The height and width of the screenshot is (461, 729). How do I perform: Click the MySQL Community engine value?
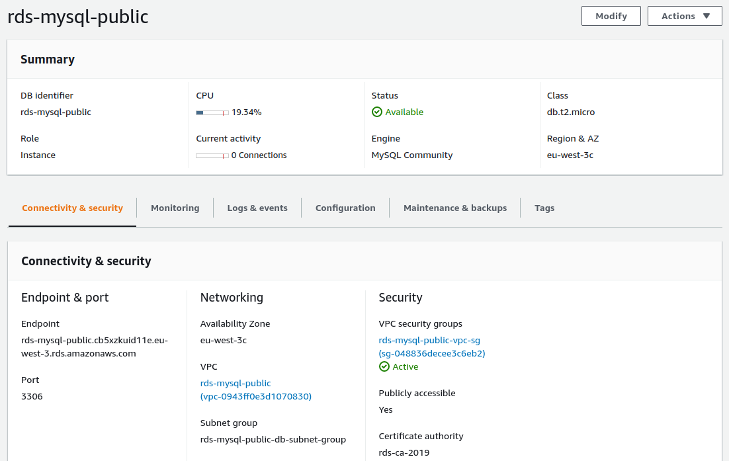[x=411, y=155]
